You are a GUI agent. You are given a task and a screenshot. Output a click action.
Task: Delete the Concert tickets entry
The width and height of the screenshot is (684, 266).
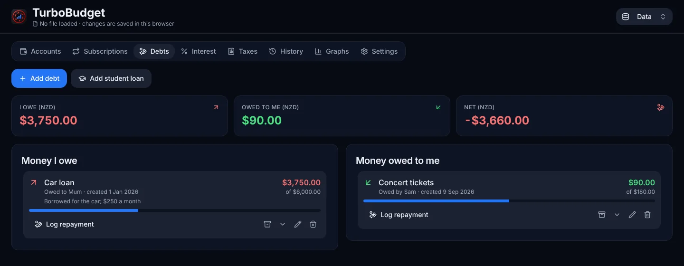pos(647,215)
